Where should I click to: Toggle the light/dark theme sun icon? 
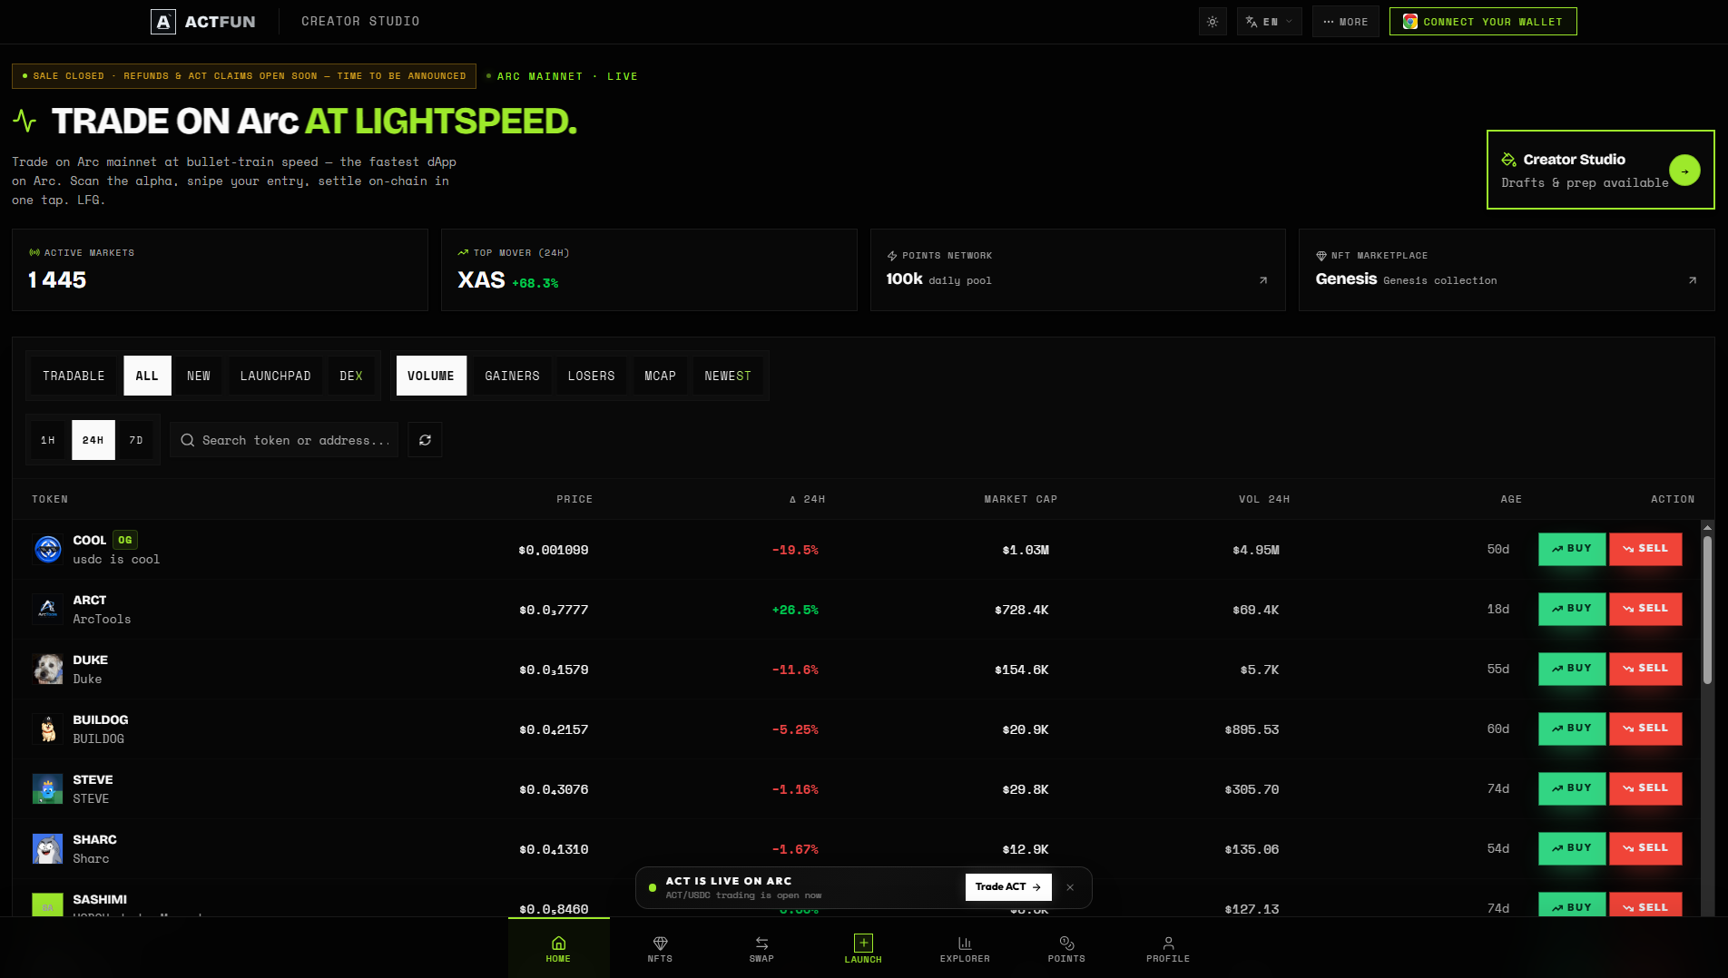click(x=1213, y=22)
